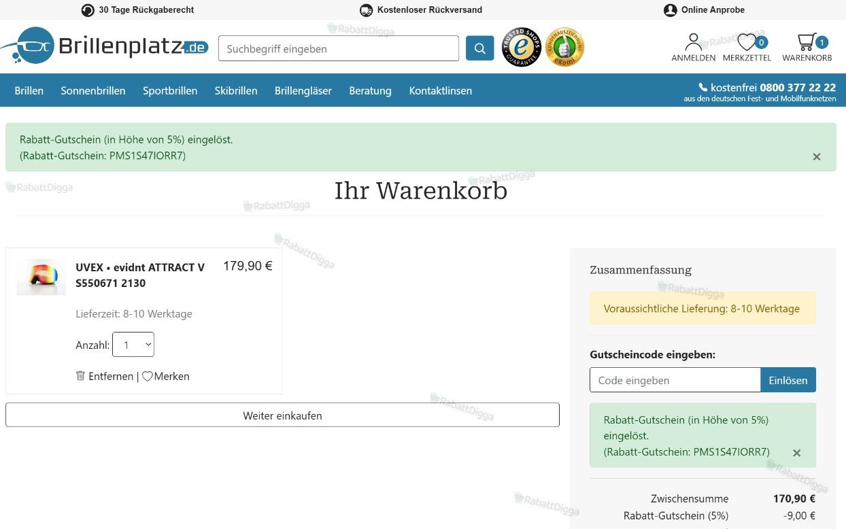The height and width of the screenshot is (529, 846).
Task: Open the Trusted Shops guarantee badge
Action: [x=522, y=47]
